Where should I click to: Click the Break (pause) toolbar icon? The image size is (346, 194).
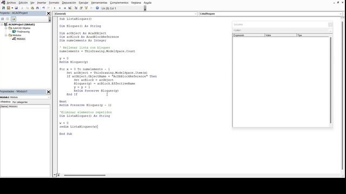tap(59, 8)
